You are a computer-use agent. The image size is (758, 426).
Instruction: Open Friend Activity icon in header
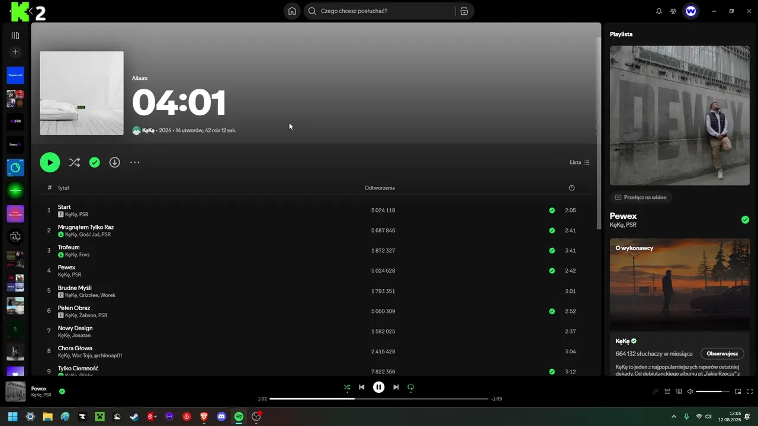(x=673, y=11)
